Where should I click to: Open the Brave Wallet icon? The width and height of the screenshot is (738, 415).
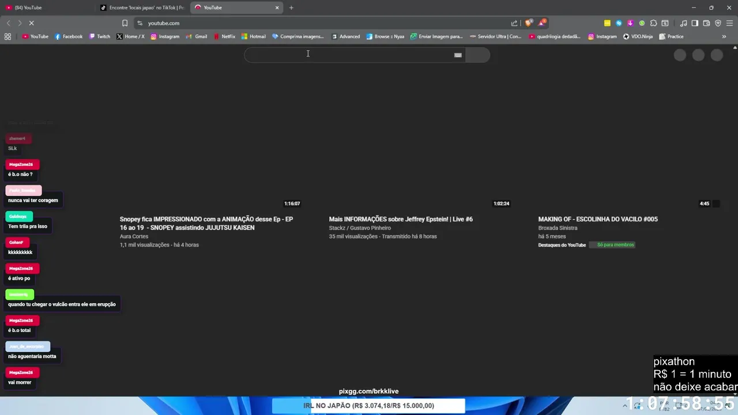pos(706,23)
